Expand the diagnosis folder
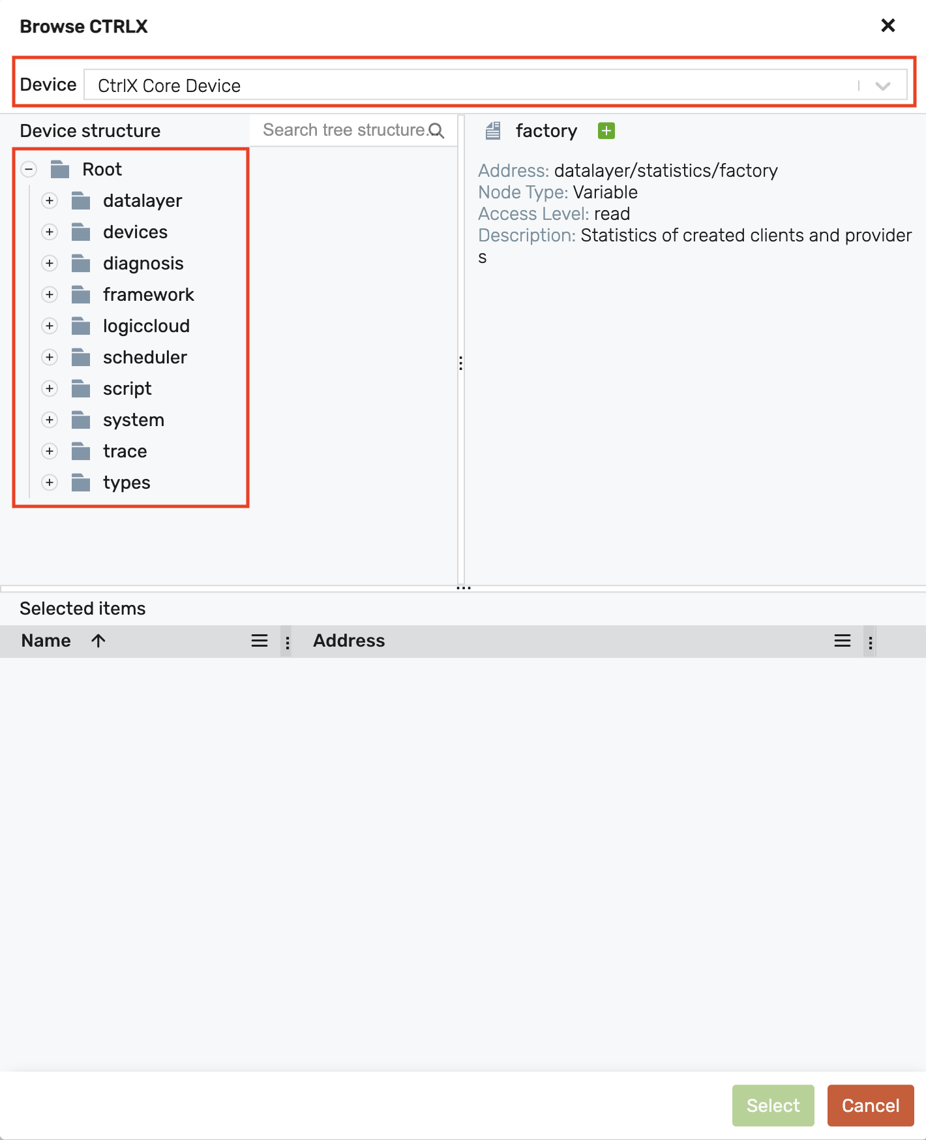 pos(50,264)
